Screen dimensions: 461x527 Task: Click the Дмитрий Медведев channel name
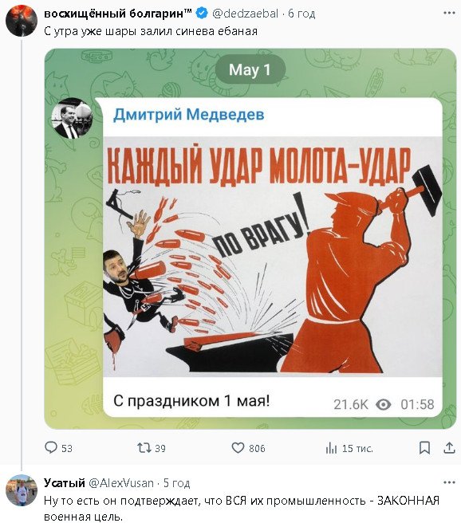[x=189, y=115]
